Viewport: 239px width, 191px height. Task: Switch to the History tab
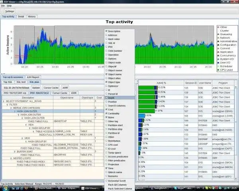click(32, 17)
